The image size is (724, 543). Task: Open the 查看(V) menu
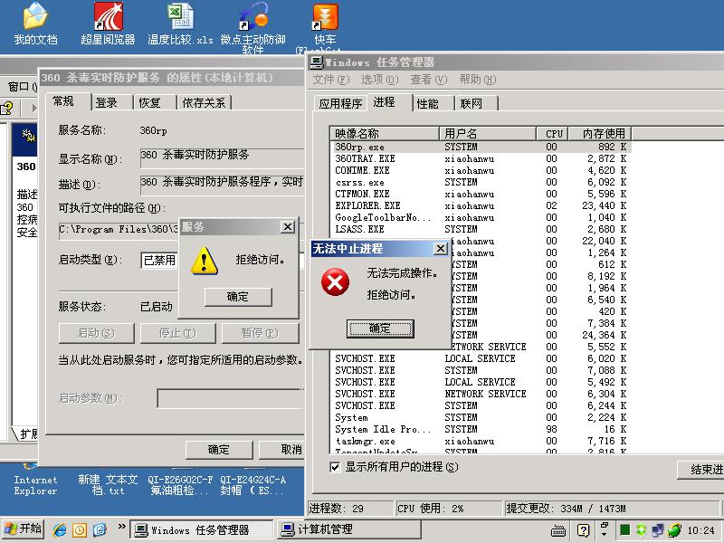(428, 80)
